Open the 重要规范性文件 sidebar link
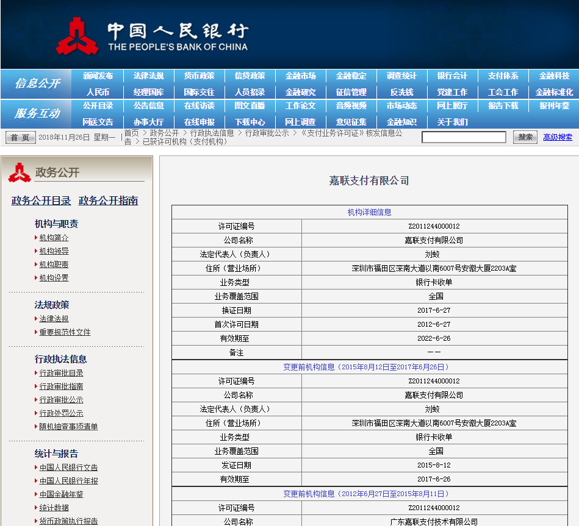The image size is (579, 526). pyautogui.click(x=65, y=332)
